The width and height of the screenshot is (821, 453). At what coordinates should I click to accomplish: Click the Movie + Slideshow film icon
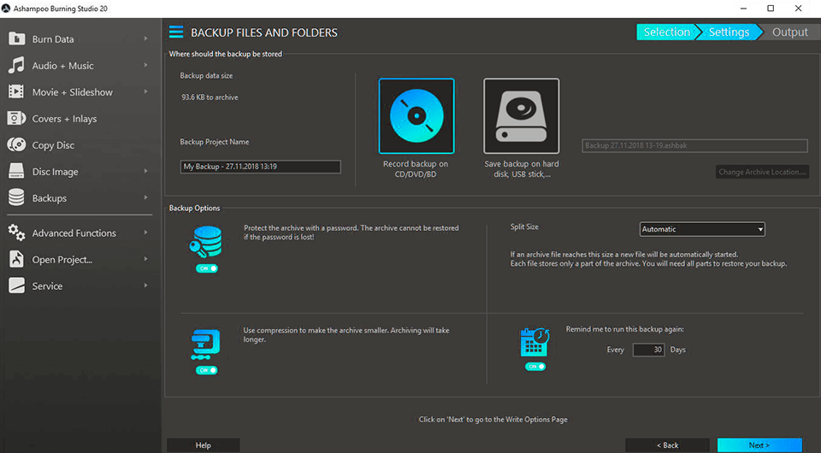pyautogui.click(x=16, y=92)
